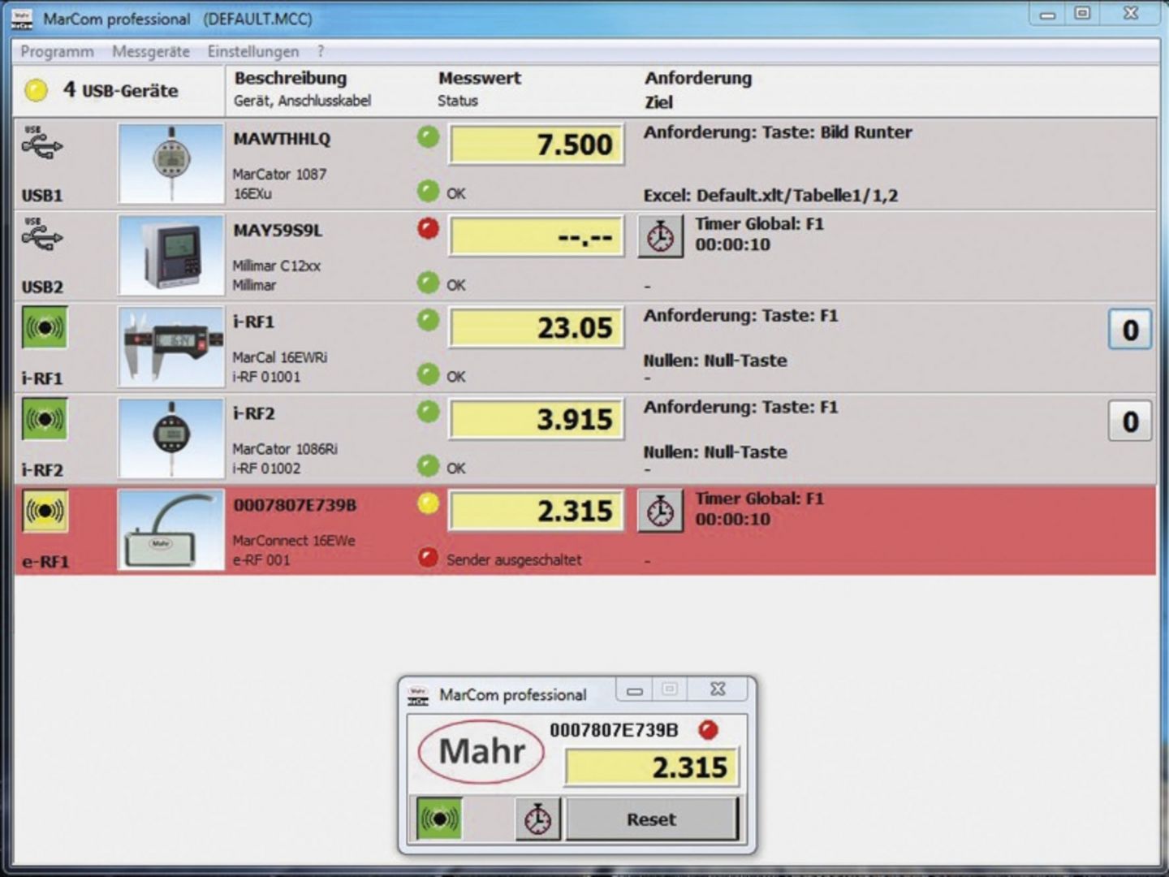This screenshot has width=1169, height=877.
Task: Click the i-RF1 wireless signal icon
Action: 45,327
